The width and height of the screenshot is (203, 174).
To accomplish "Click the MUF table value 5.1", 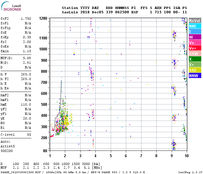I will click(x=87, y=168).
